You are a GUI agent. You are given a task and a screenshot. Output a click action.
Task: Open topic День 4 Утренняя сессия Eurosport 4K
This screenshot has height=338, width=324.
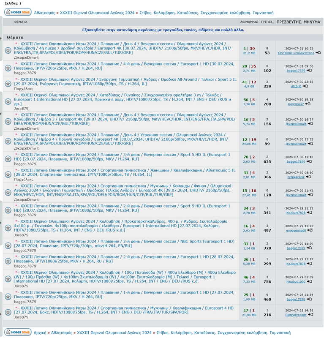121,139
